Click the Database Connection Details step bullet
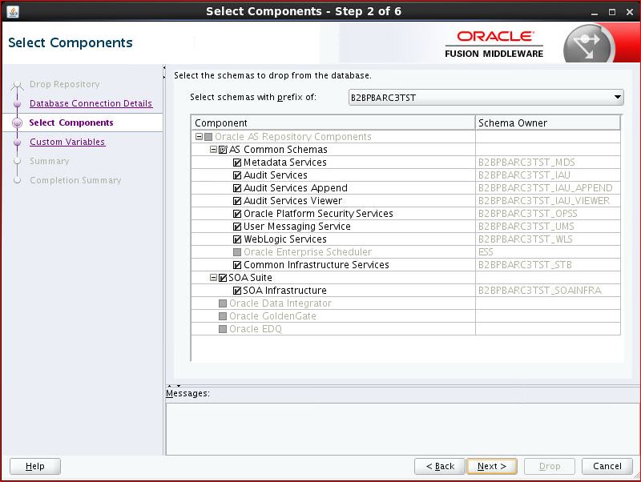The height and width of the screenshot is (482, 641). [x=17, y=104]
